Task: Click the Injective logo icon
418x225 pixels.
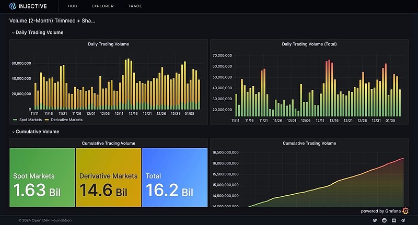Action: [13, 6]
